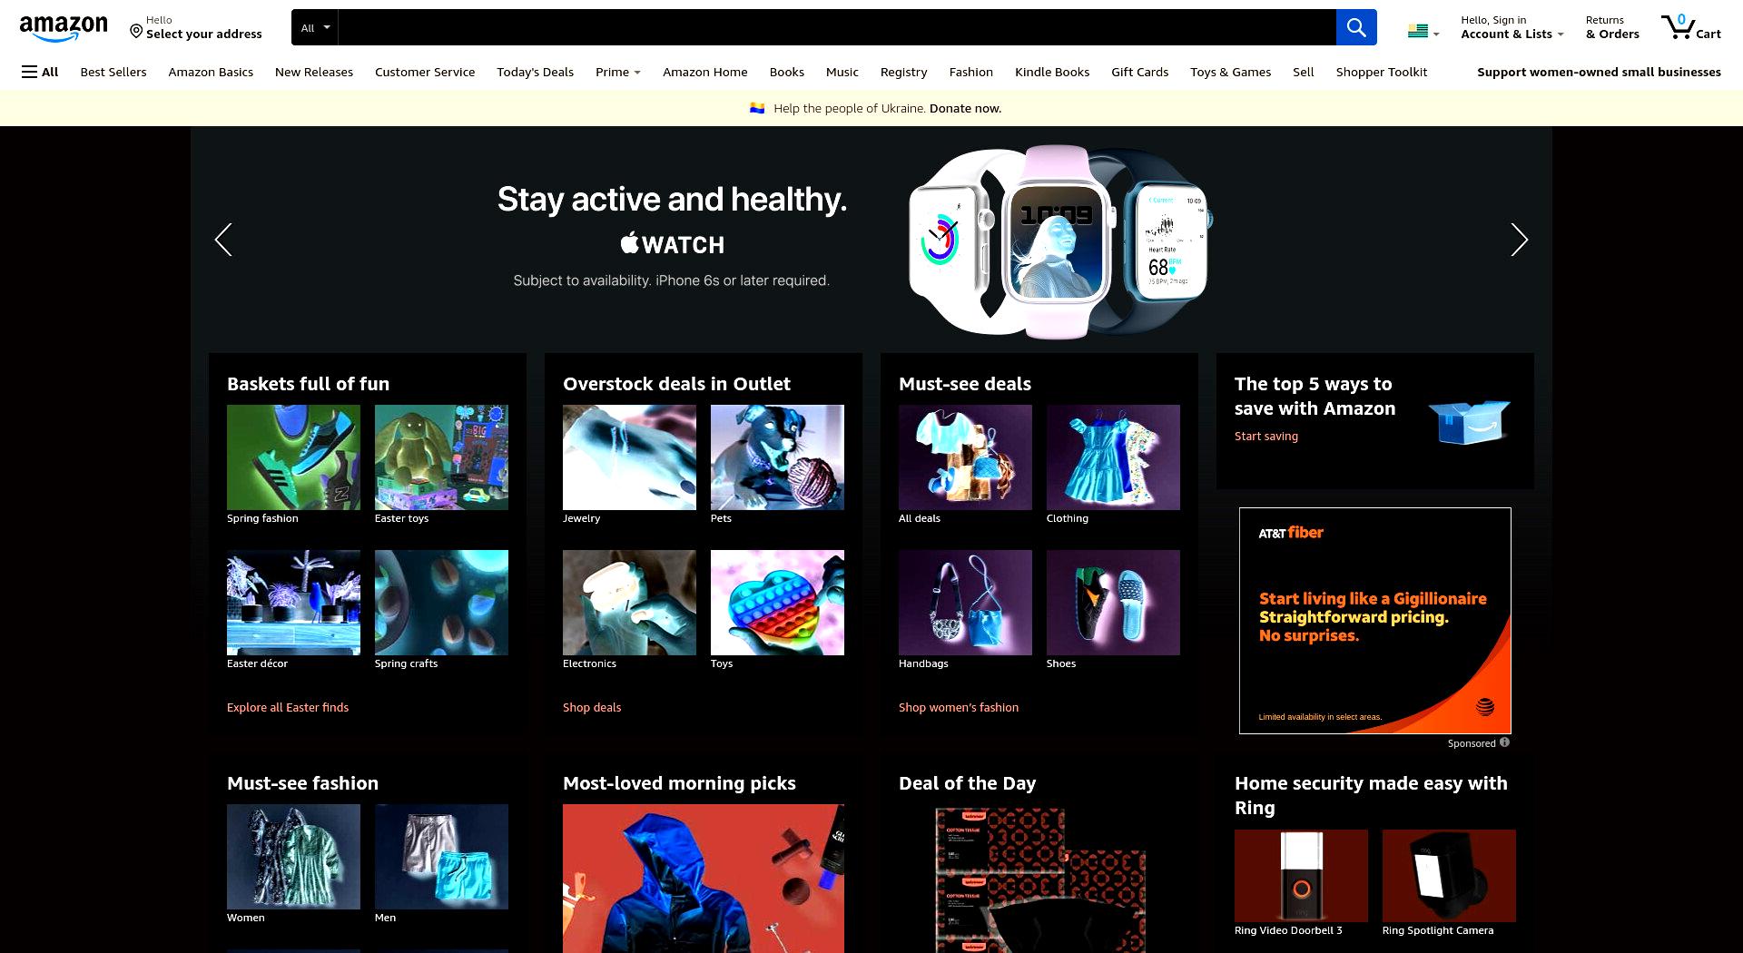Click the Sponsored info icon
Viewport: 1743px width, 953px height.
point(1504,742)
